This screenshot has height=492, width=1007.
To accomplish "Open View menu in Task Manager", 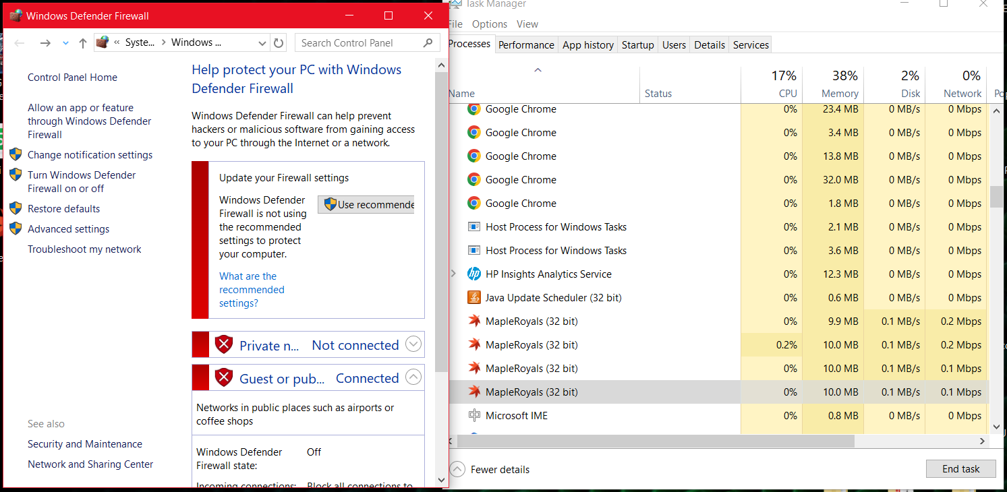I will 527,24.
